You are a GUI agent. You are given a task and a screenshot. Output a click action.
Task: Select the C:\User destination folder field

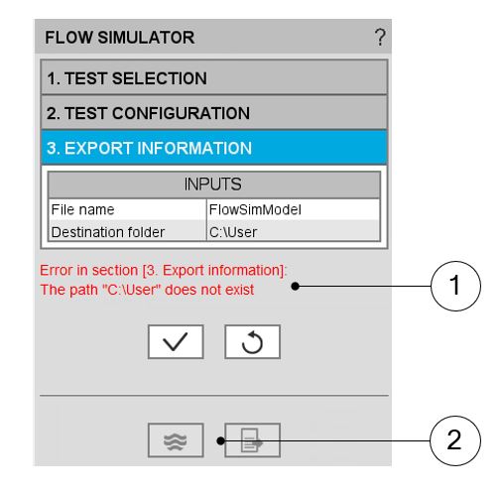tap(294, 231)
